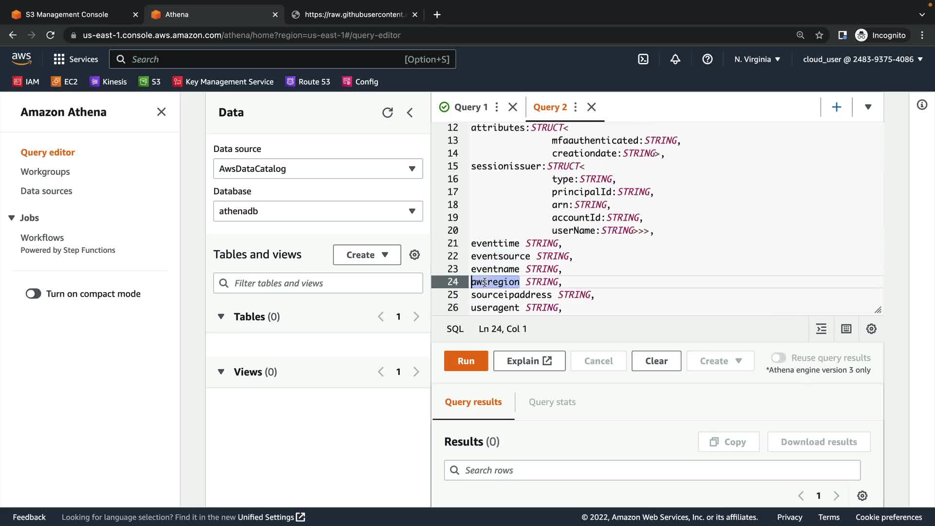The height and width of the screenshot is (526, 935).
Task: Run the current query
Action: (x=466, y=361)
